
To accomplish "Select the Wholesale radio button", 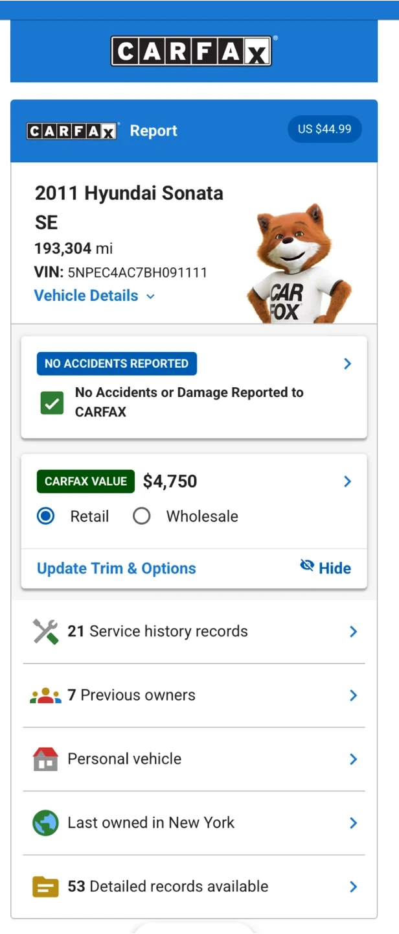I will [141, 516].
